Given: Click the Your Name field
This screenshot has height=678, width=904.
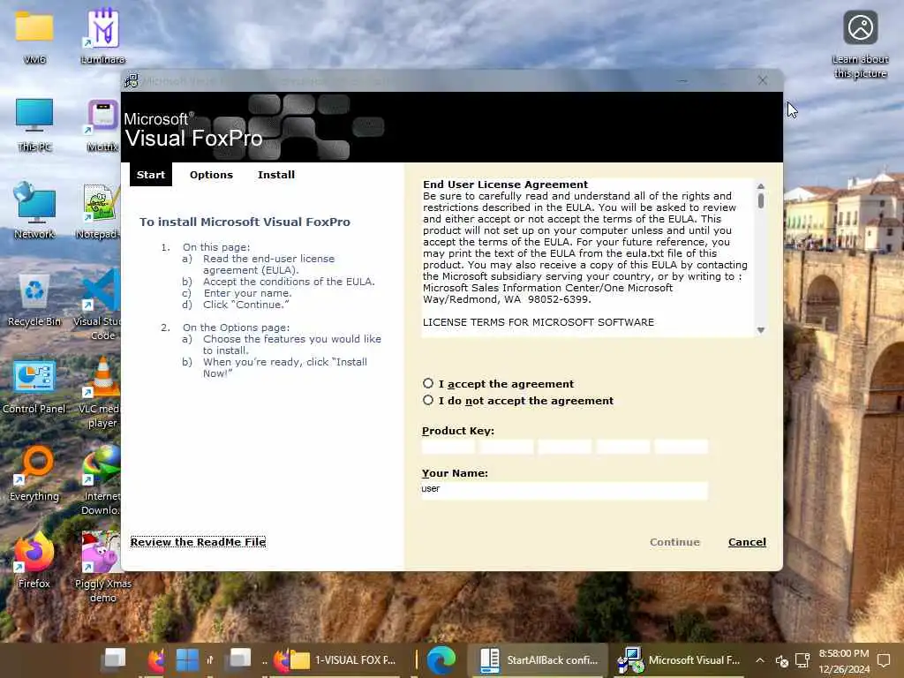Looking at the screenshot, I should pyautogui.click(x=564, y=489).
